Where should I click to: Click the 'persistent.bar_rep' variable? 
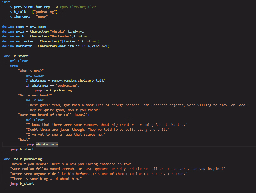coord(32,7)
